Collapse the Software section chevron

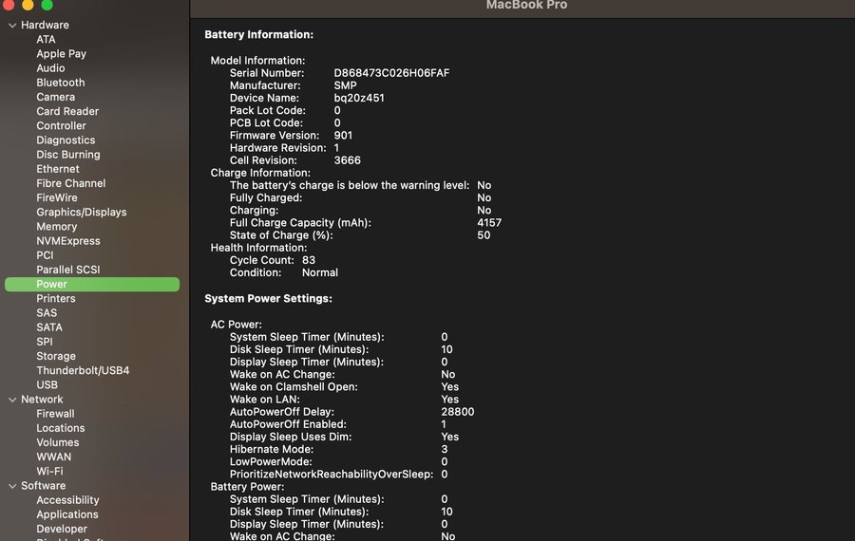click(x=12, y=485)
